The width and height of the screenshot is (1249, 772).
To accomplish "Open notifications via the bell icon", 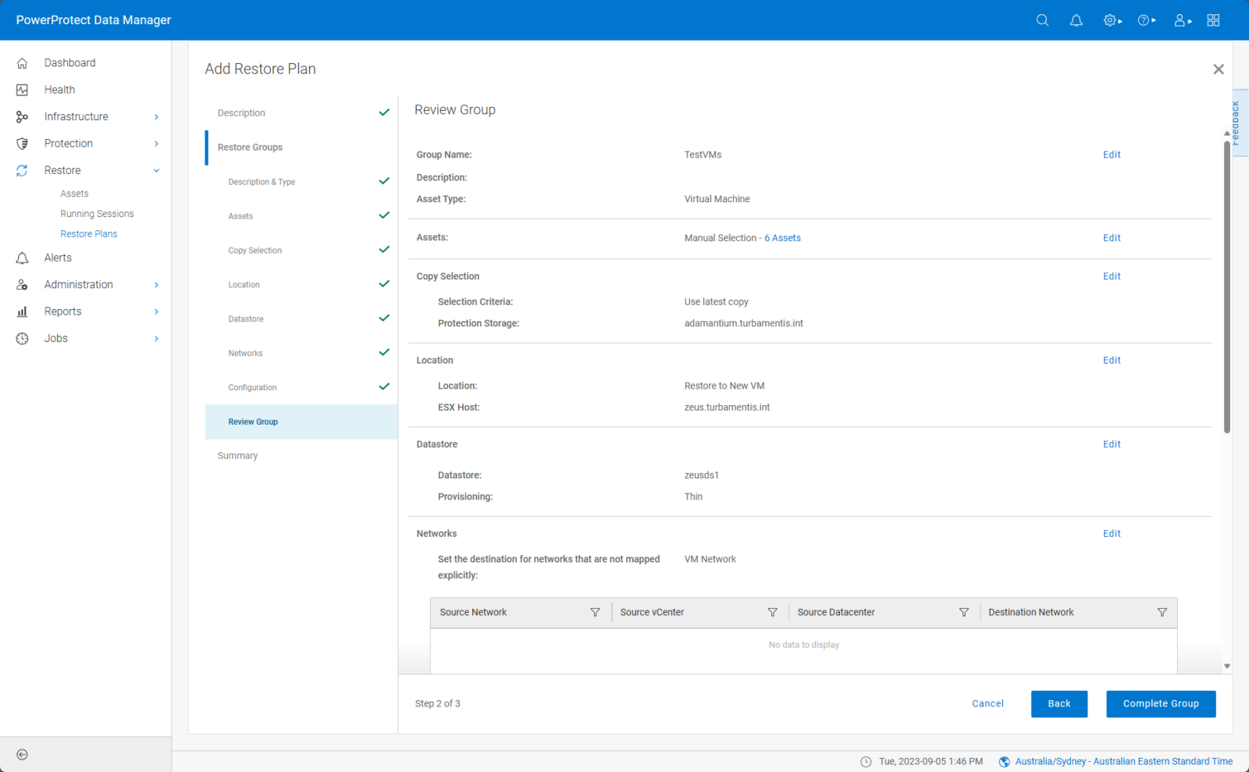I will (1076, 20).
